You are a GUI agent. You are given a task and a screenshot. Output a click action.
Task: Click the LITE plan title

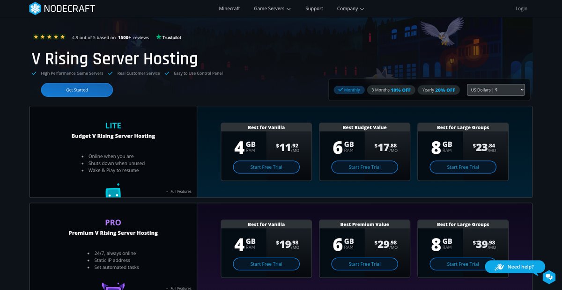[x=113, y=125]
